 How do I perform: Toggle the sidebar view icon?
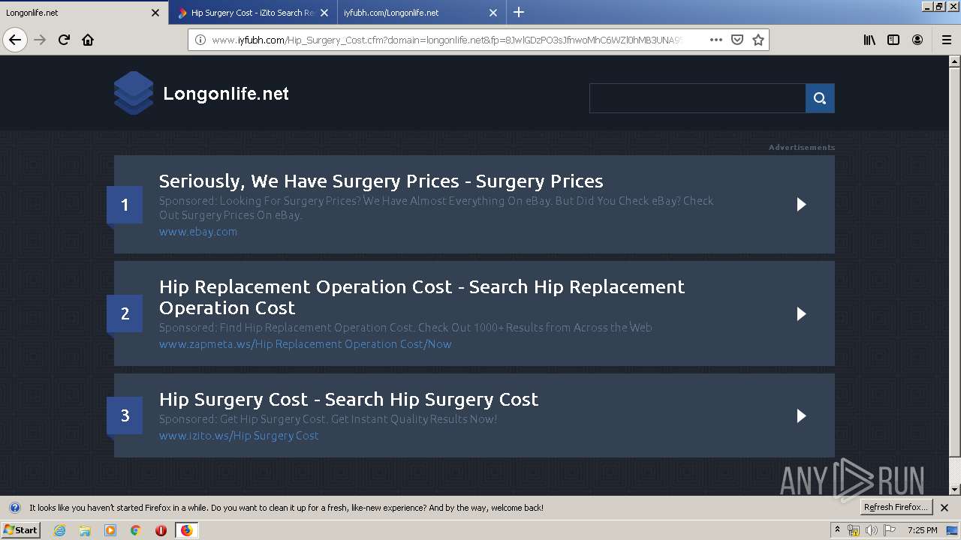(x=893, y=40)
